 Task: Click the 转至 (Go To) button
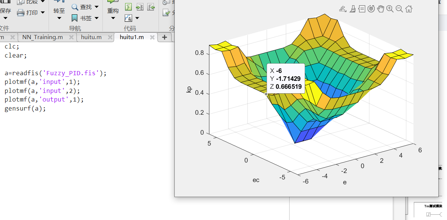tap(59, 11)
